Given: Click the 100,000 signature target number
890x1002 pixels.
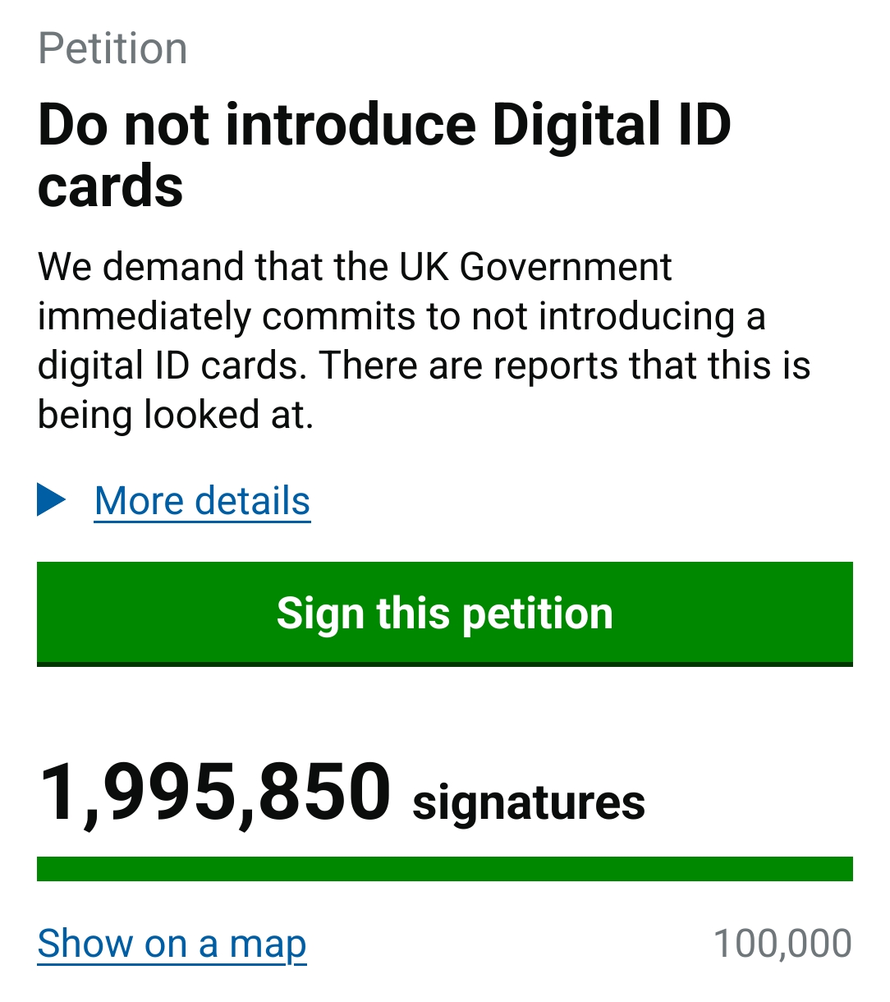Looking at the screenshot, I should pyautogui.click(x=782, y=944).
